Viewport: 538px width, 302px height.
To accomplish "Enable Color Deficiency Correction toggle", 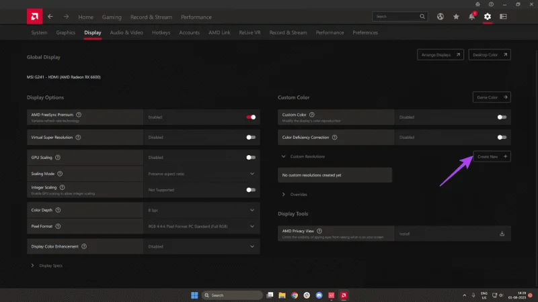I will click(502, 138).
